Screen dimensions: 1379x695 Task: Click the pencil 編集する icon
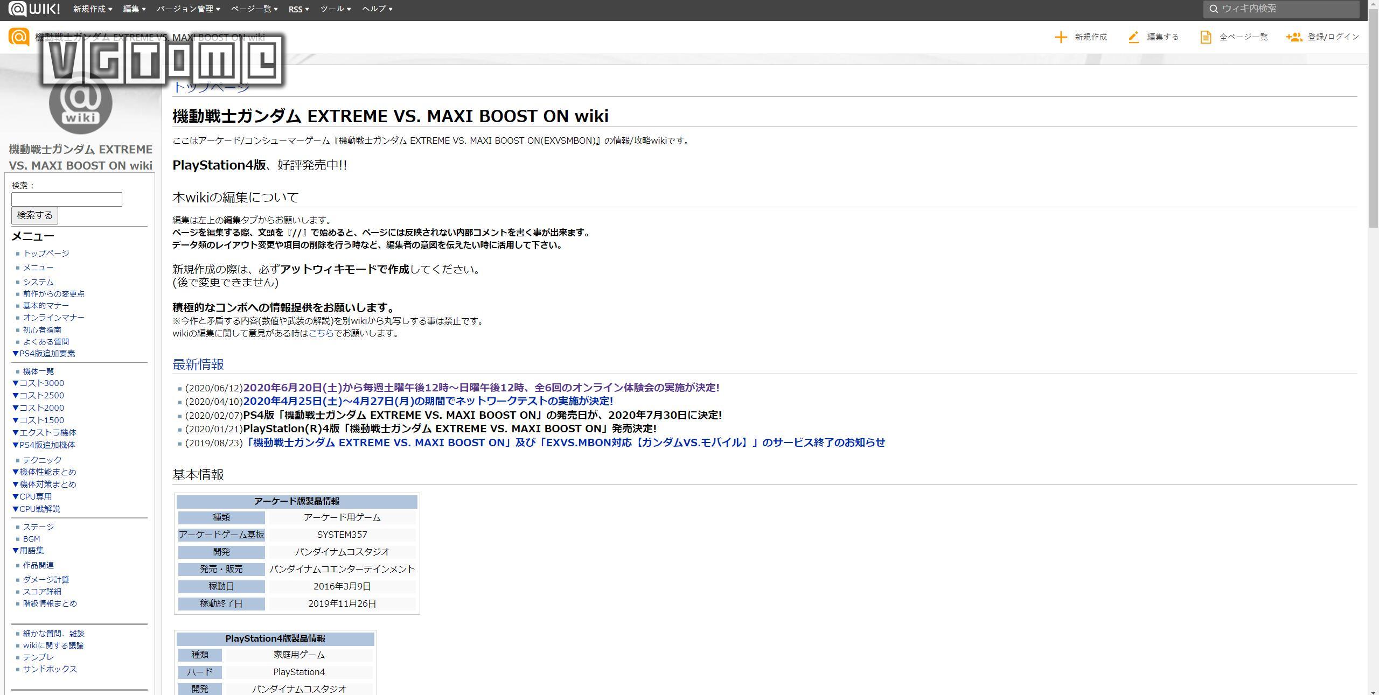tap(1133, 37)
